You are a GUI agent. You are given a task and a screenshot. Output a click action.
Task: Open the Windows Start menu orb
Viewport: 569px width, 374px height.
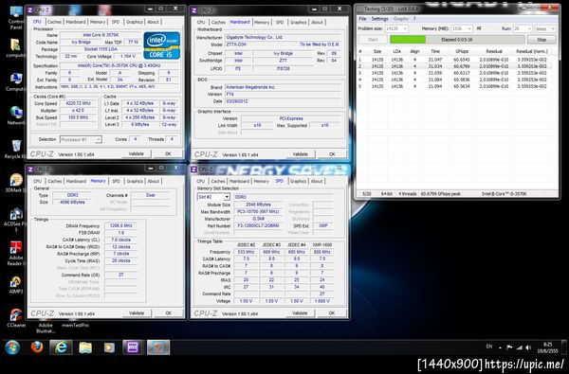point(12,347)
